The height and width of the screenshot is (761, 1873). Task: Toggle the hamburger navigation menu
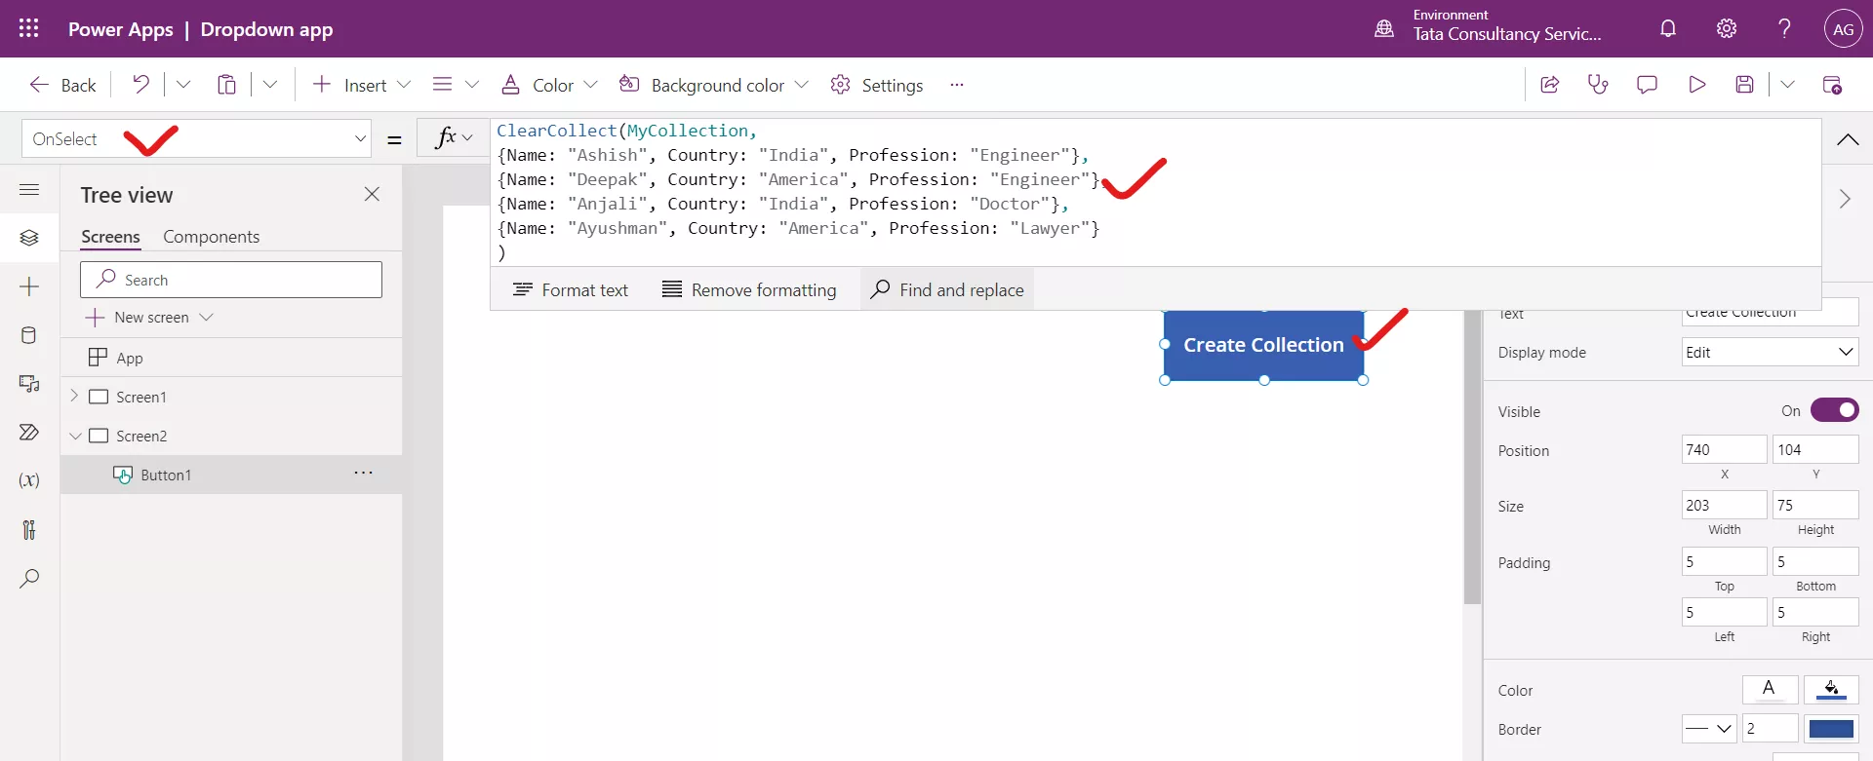pyautogui.click(x=29, y=190)
